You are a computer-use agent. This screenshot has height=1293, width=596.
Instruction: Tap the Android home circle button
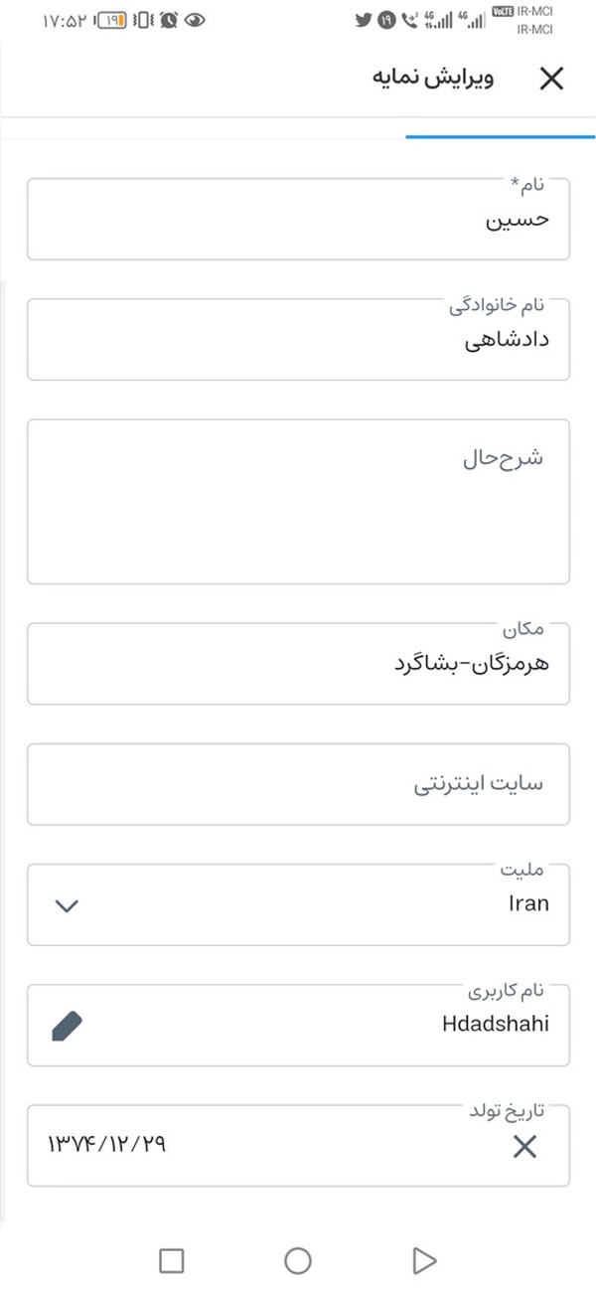click(298, 1260)
